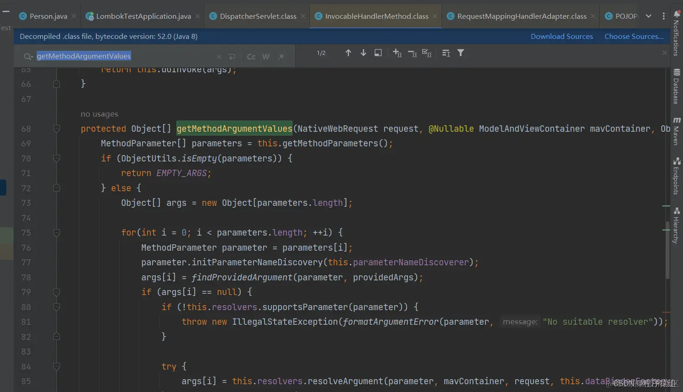Toggle fold end marker at line 66
Screen dimensions: 683x392
pos(56,84)
